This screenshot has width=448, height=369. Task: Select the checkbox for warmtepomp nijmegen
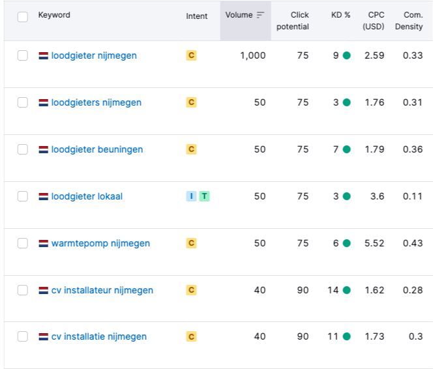click(23, 243)
